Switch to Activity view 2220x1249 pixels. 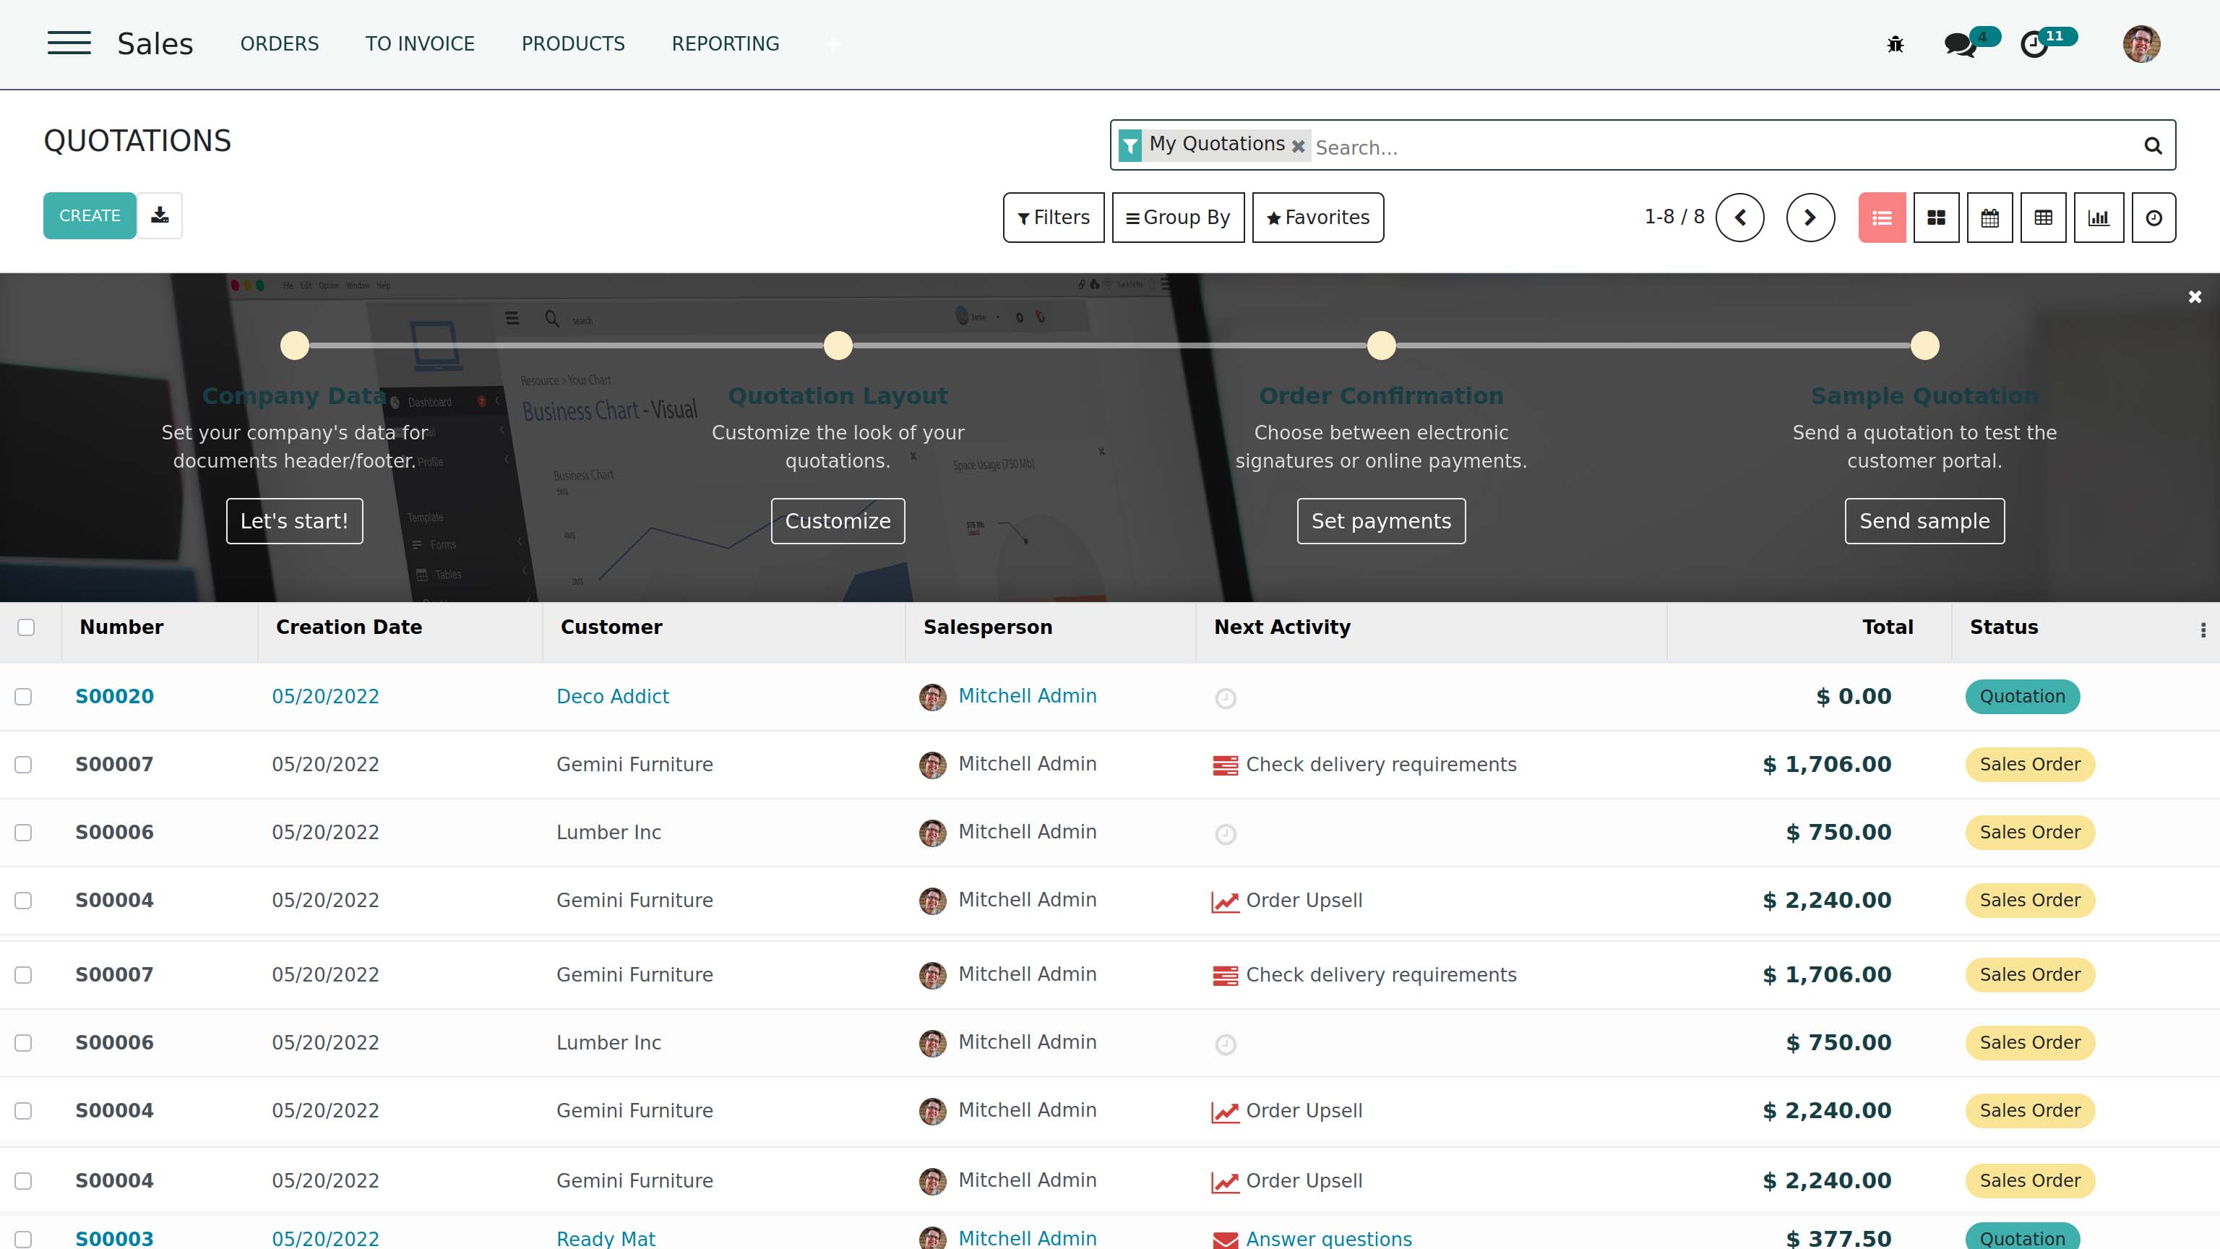tap(2153, 218)
